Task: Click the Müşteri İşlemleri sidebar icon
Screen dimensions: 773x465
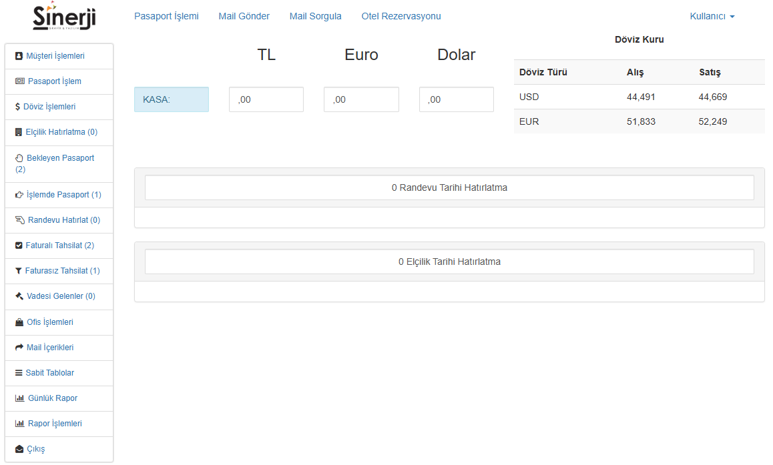Action: 19,56
